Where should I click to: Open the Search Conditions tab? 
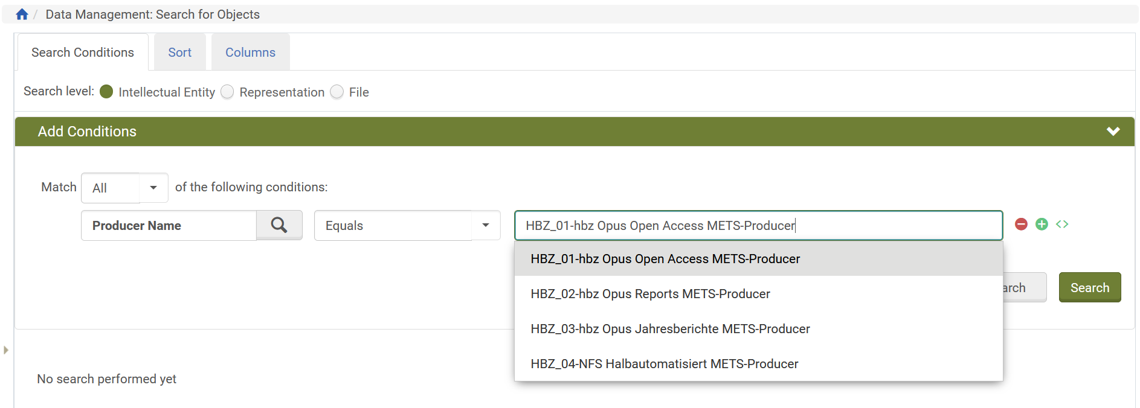click(83, 53)
